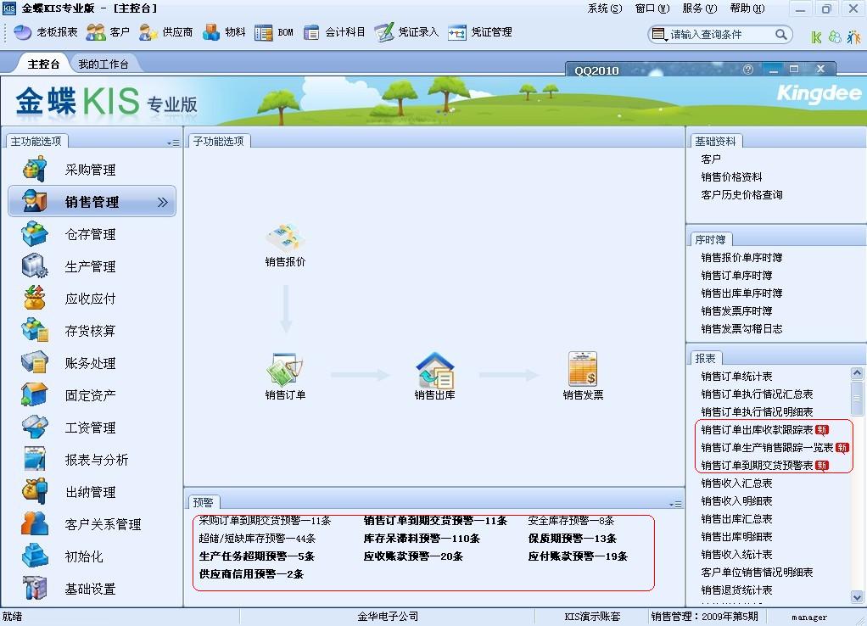867x626 pixels.
Task: Open 销售报价单序时簿 link
Action: pos(741,257)
